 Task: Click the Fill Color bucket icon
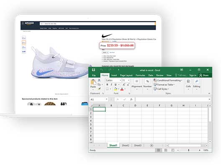click(116, 89)
